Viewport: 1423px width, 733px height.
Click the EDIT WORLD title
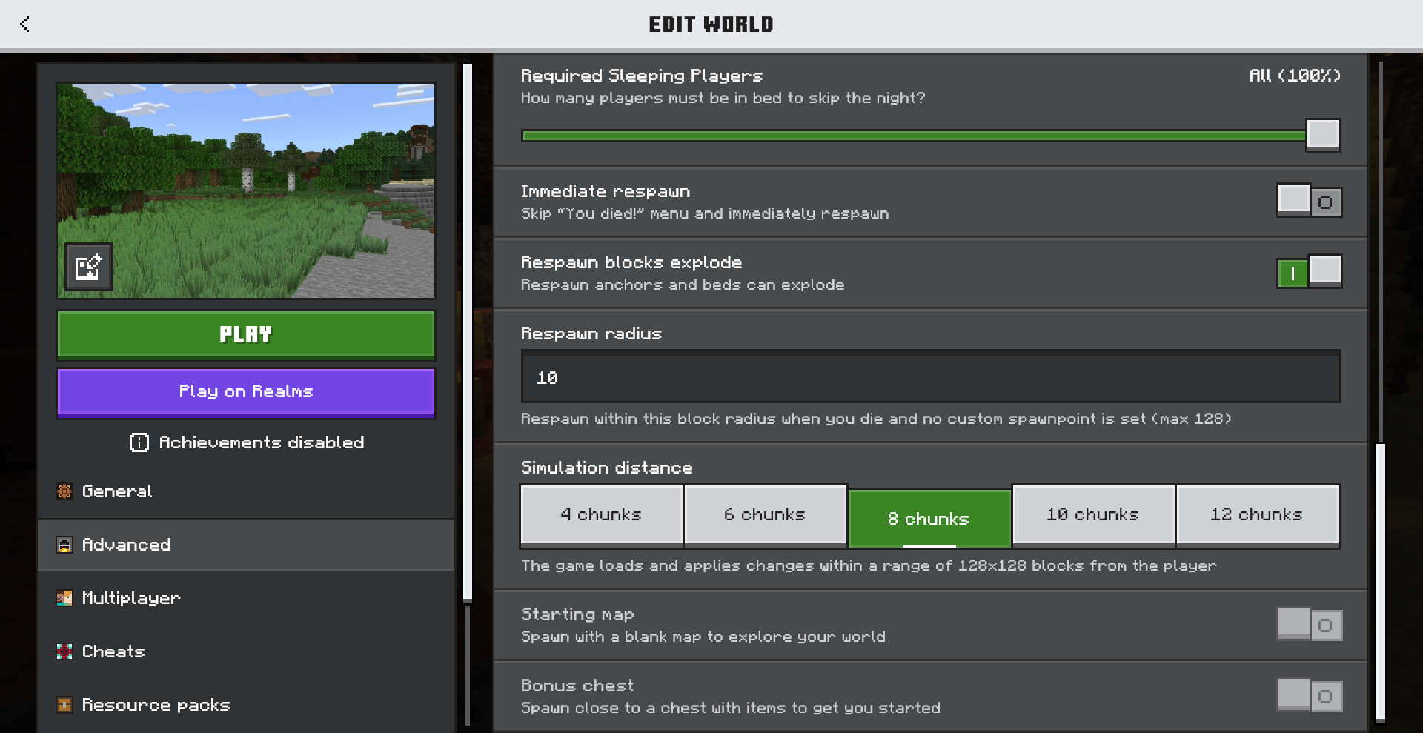pos(711,24)
